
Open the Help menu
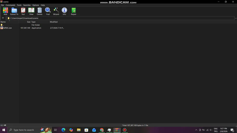click(43, 5)
